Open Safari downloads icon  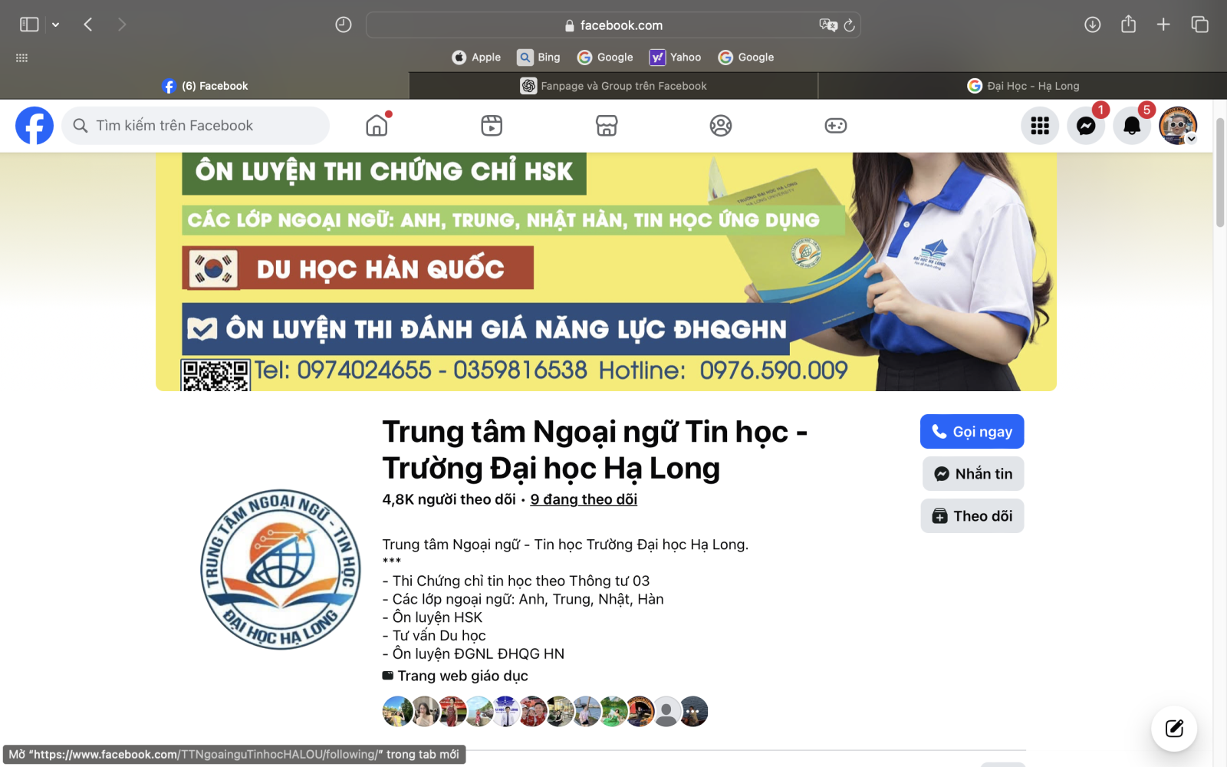pyautogui.click(x=1093, y=25)
